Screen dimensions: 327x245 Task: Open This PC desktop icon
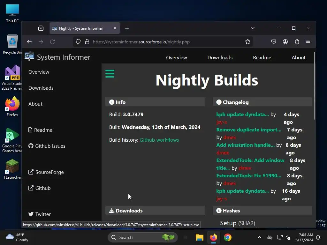(x=12, y=13)
